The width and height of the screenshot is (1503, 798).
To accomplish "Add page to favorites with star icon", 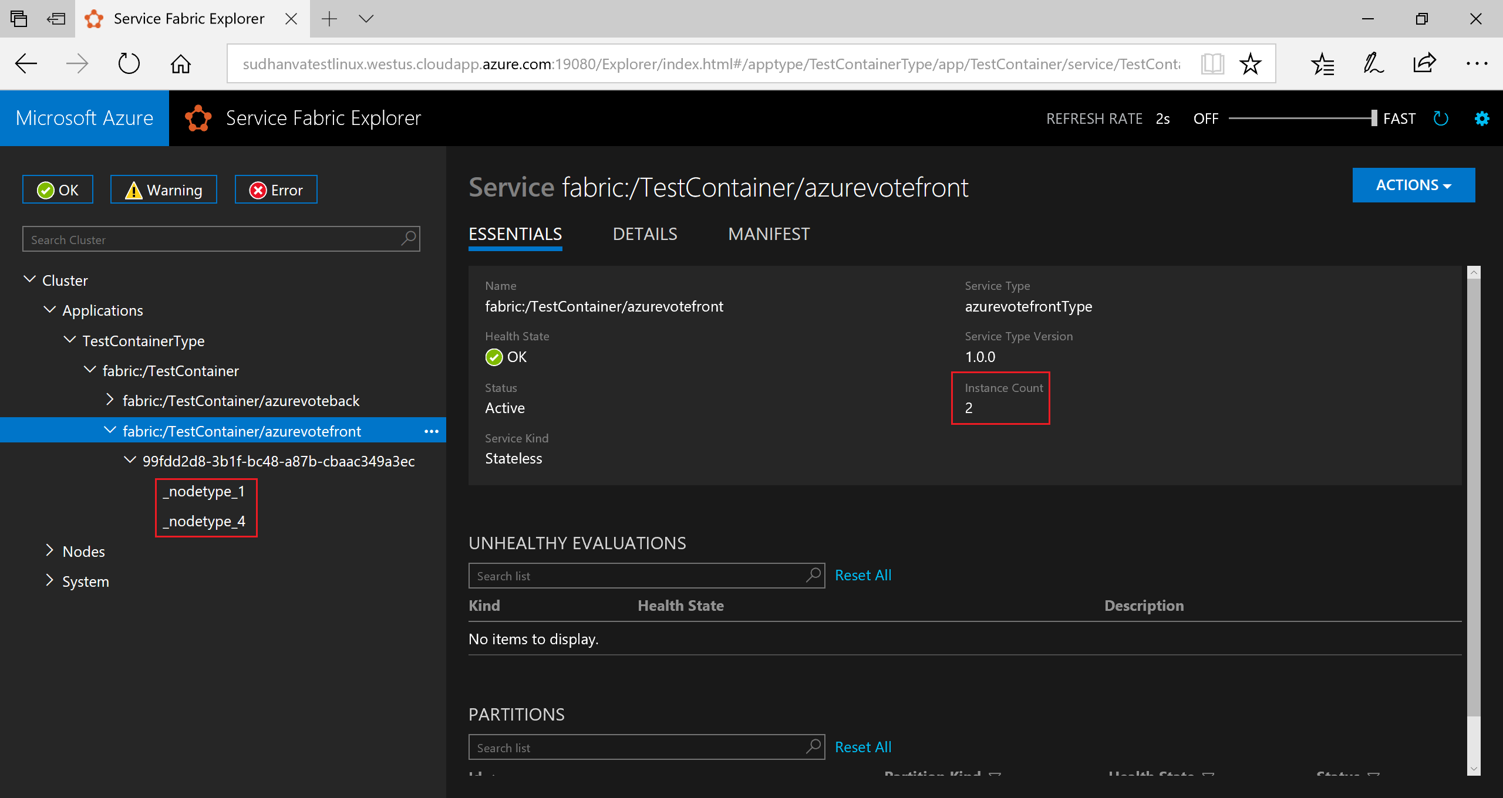I will coord(1251,63).
